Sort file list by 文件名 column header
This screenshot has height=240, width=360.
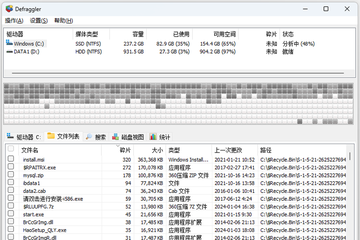pos(60,150)
